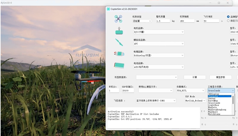Minimize the RflySim3D window
This screenshot has height=136, width=238.
pos(210,3)
